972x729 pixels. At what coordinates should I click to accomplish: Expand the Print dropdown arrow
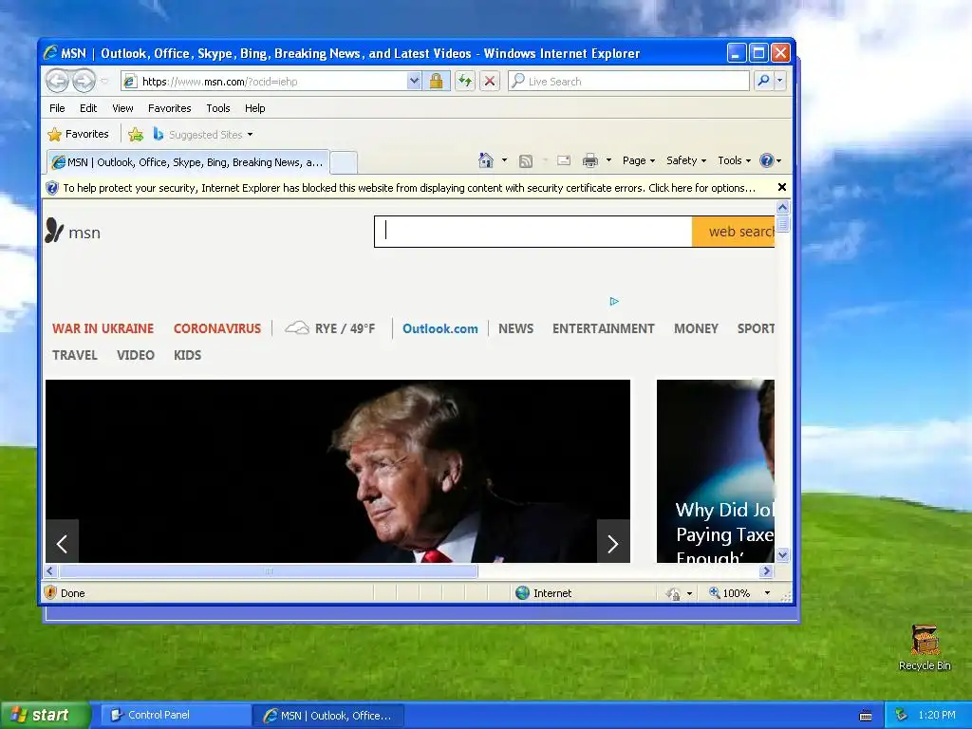[608, 160]
